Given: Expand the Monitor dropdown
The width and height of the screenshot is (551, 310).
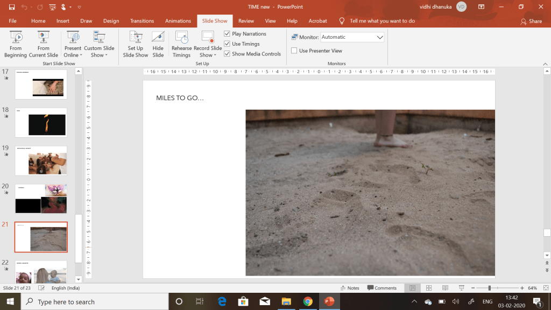Looking at the screenshot, I should tap(380, 37).
